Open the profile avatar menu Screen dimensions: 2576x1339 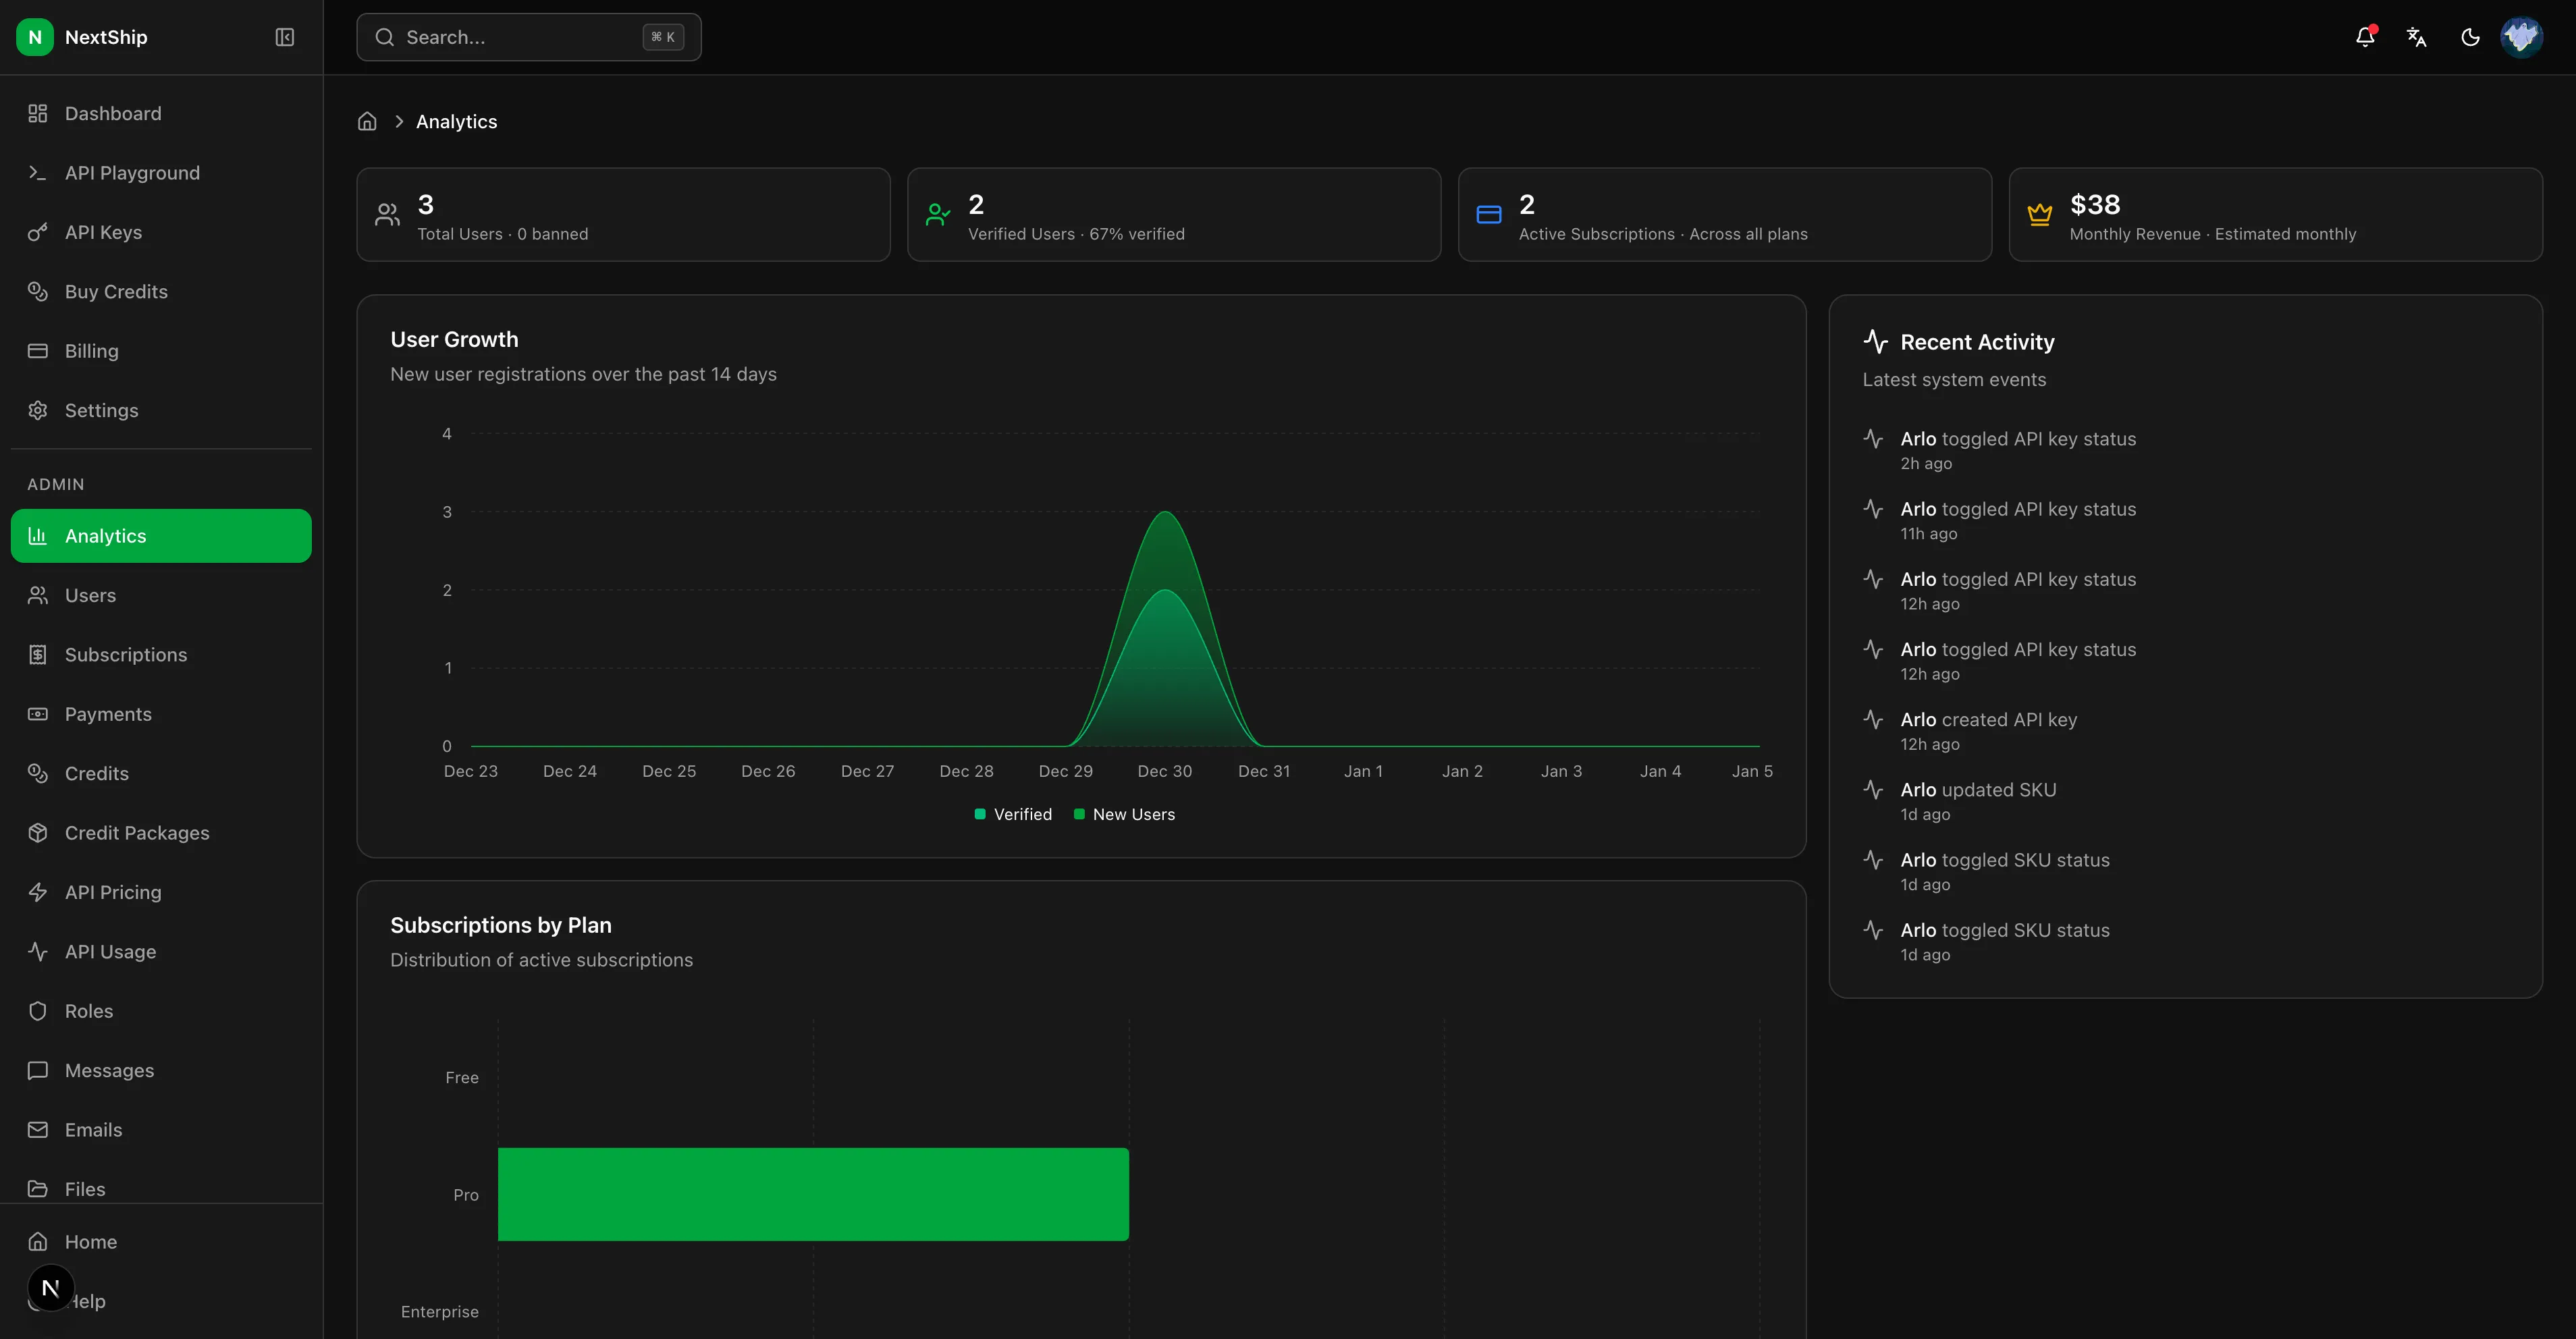[x=2522, y=37]
